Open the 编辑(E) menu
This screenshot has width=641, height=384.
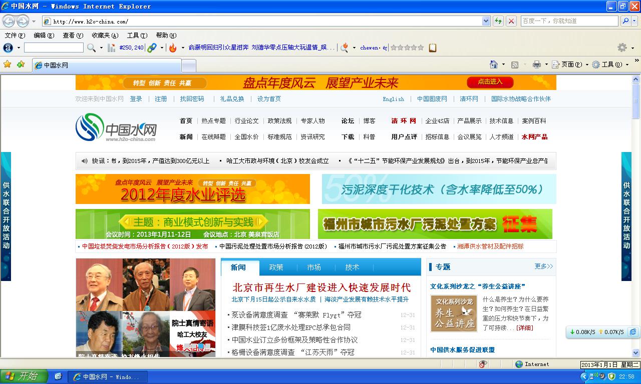tap(44, 35)
